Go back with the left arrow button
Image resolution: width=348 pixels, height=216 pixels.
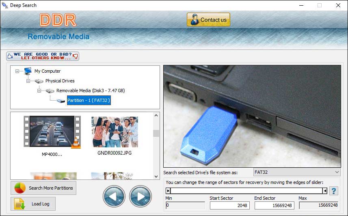(x=114, y=197)
